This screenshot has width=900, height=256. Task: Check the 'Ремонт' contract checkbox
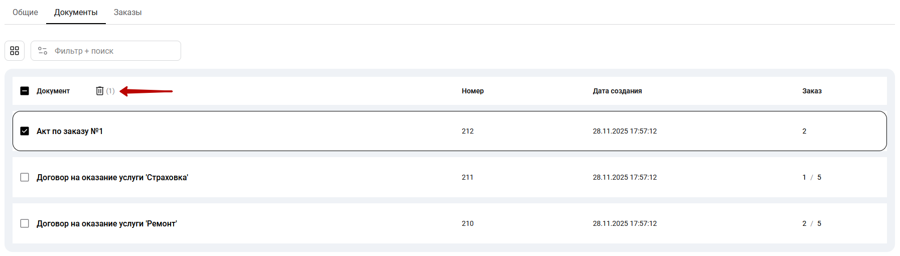(25, 223)
